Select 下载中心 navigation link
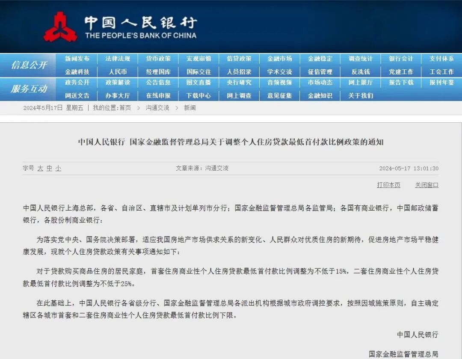Viewport: 462px width, 359px height. [198, 95]
